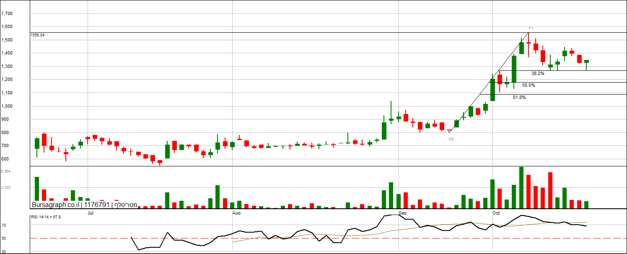Screen dimensions: 627x254
Task: Click the F0 Fibonacci anchor label
Action: pos(451,139)
